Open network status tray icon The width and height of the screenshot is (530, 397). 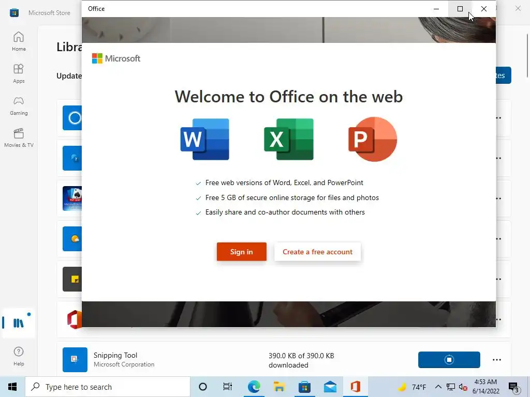tap(451, 387)
